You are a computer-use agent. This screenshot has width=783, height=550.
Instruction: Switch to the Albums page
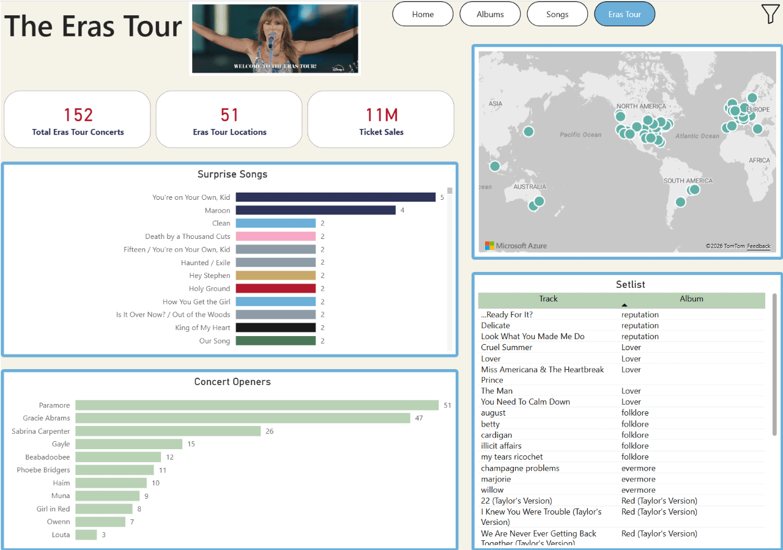click(x=490, y=14)
